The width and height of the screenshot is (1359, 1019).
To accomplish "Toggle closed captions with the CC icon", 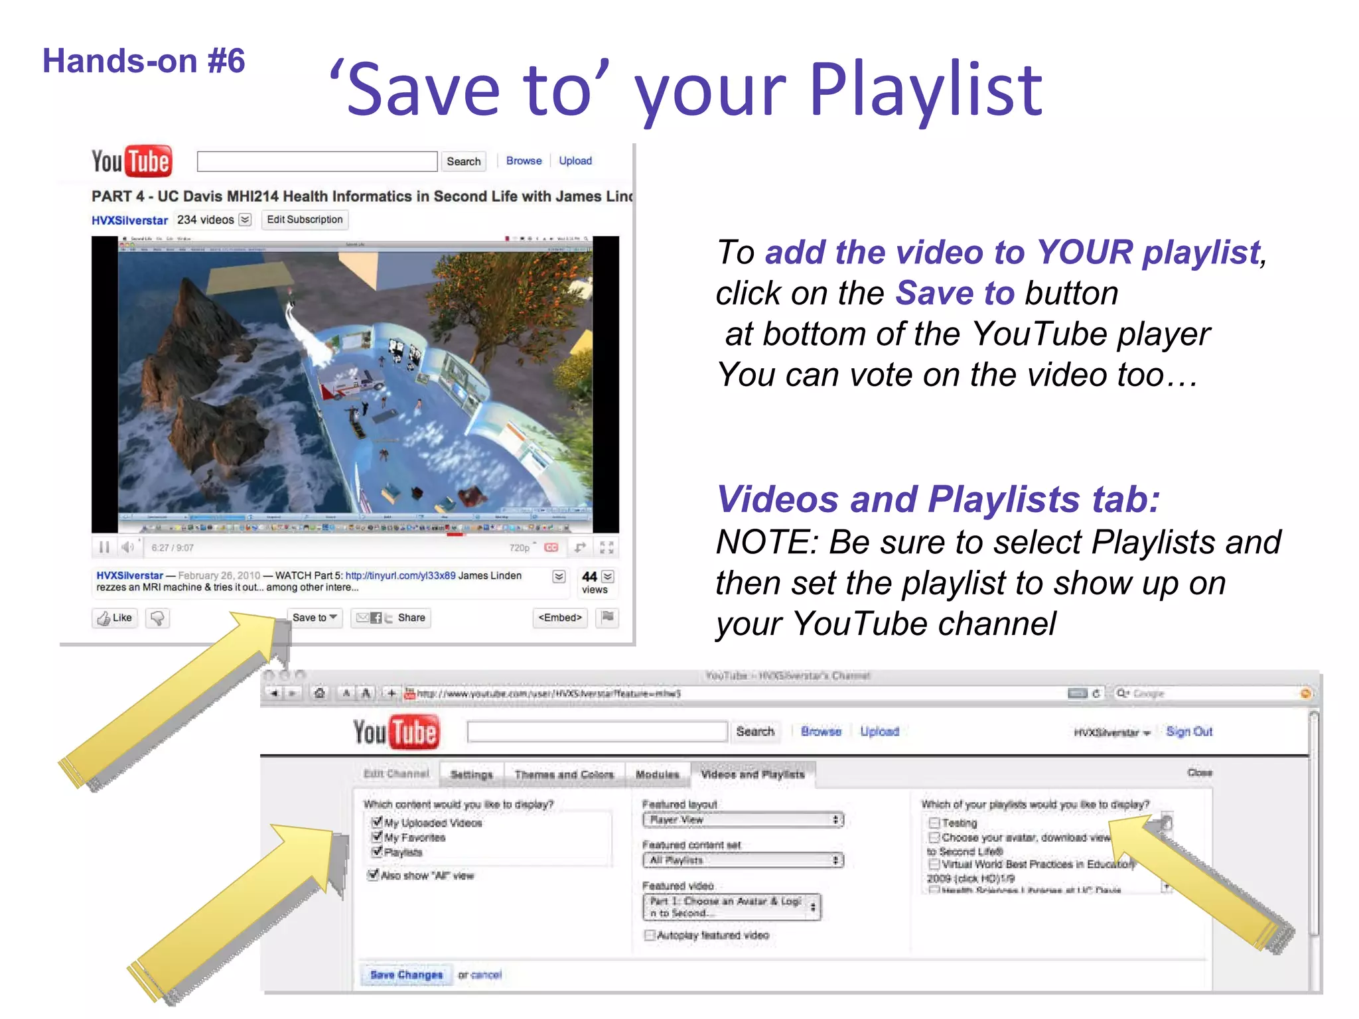I will (551, 547).
